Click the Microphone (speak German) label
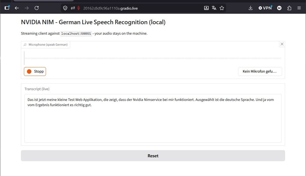 point(48,45)
